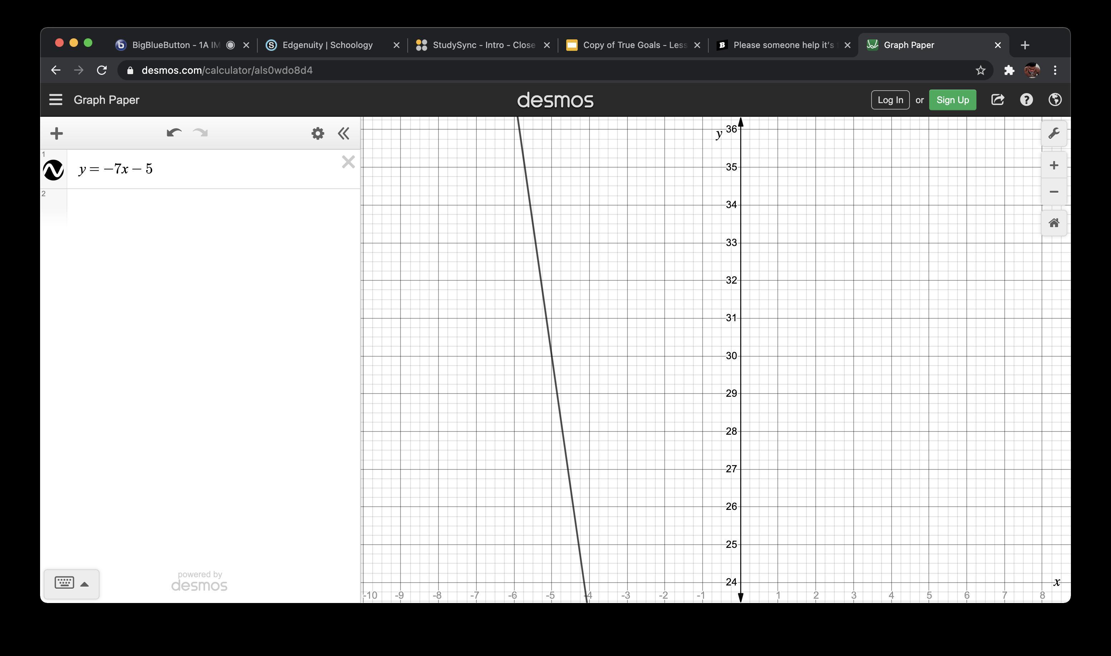The height and width of the screenshot is (656, 1111).
Task: Click the green Sign Up button
Action: 952,100
